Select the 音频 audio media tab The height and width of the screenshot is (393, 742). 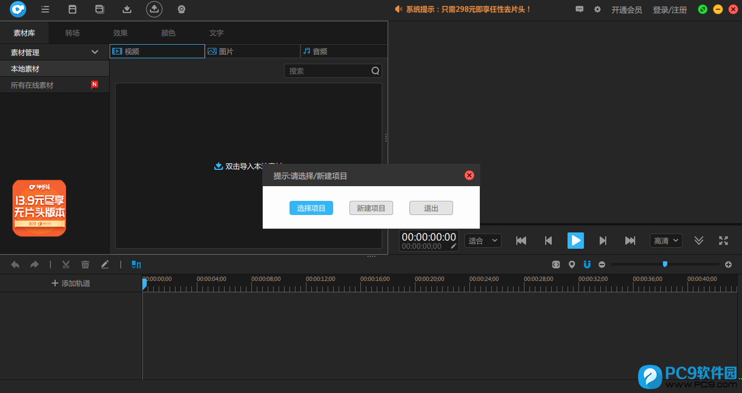344,51
